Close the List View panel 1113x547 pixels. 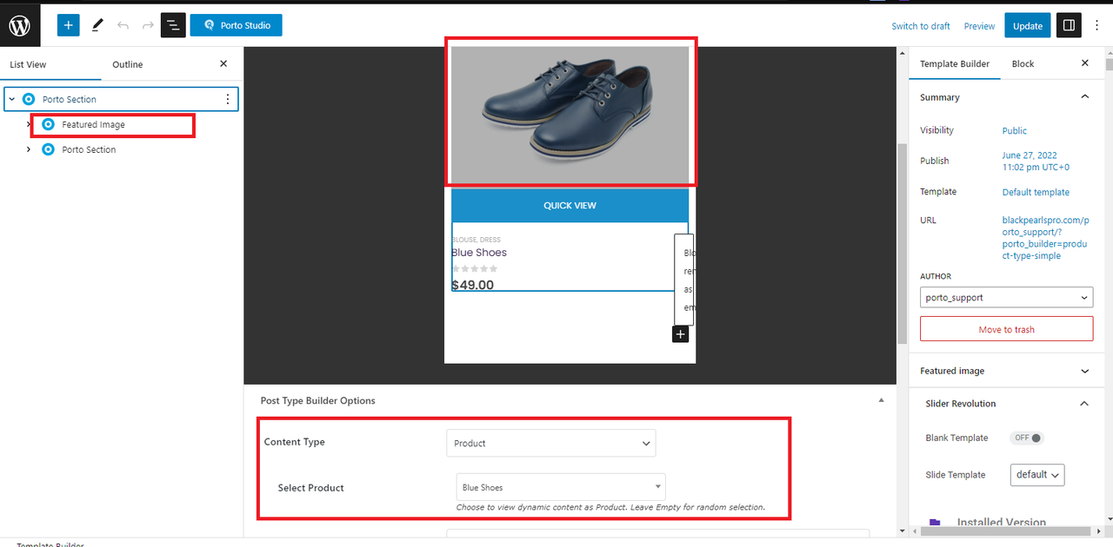click(x=223, y=63)
